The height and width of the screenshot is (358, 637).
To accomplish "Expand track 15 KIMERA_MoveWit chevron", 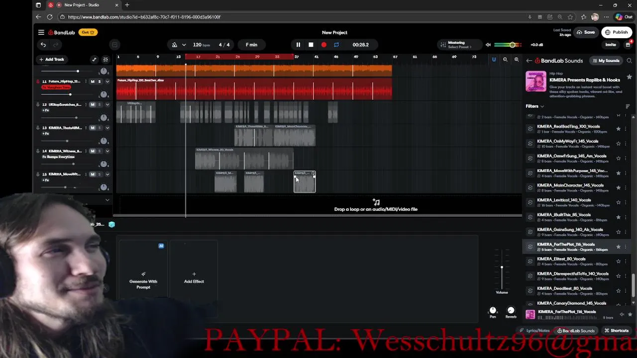I will (107, 175).
